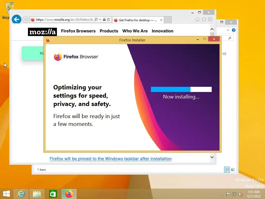Click the mozilla.org address bar URL
This screenshot has width=265, height=199.
coord(64,20)
